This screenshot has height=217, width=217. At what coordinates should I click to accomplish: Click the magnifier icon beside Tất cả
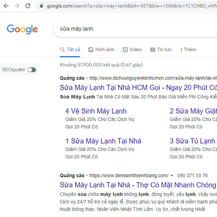pos(63,50)
